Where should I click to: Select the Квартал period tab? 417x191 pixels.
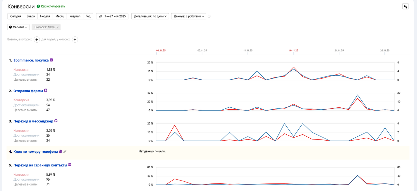point(75,16)
